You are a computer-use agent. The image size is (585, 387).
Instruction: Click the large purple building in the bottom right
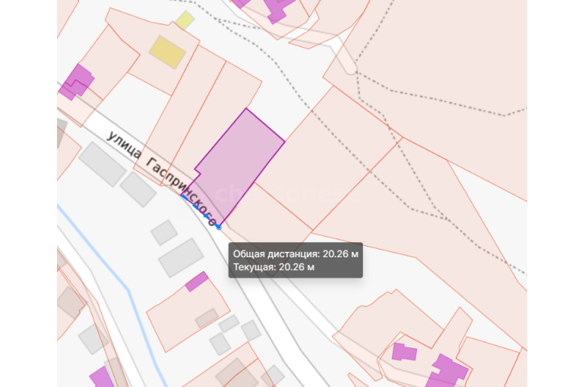pos(447,372)
